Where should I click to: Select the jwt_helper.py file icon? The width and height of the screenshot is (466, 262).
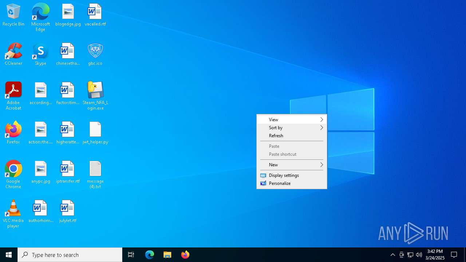pos(95,133)
